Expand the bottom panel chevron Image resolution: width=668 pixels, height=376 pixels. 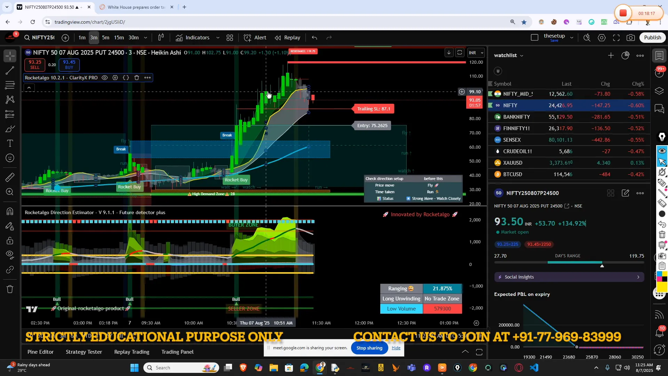(465, 352)
